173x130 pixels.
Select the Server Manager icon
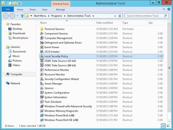[42, 84]
